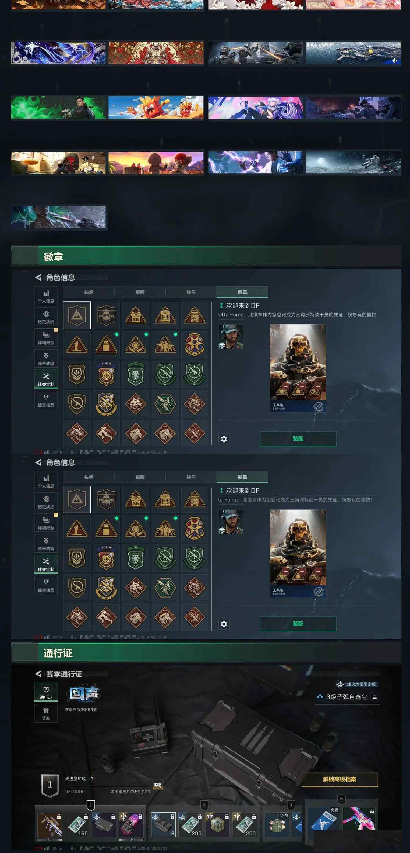
Task: Click the 解锁高级档案 button
Action: coord(340,779)
